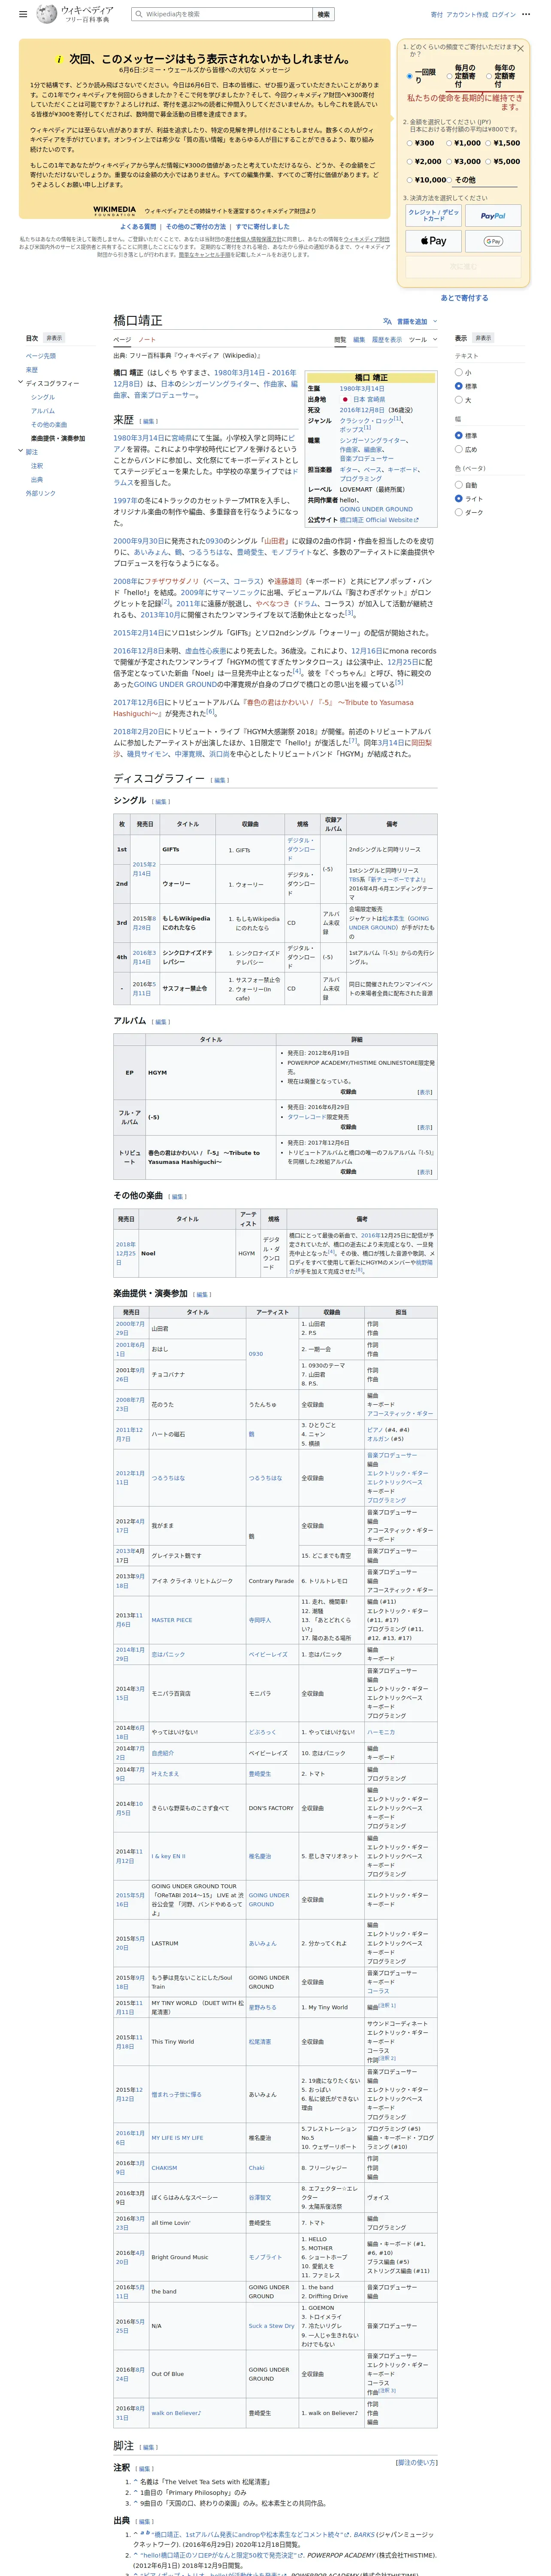Focus the Wikipedia search input field
Viewport: 551px width, 2576px height.
[x=222, y=14]
